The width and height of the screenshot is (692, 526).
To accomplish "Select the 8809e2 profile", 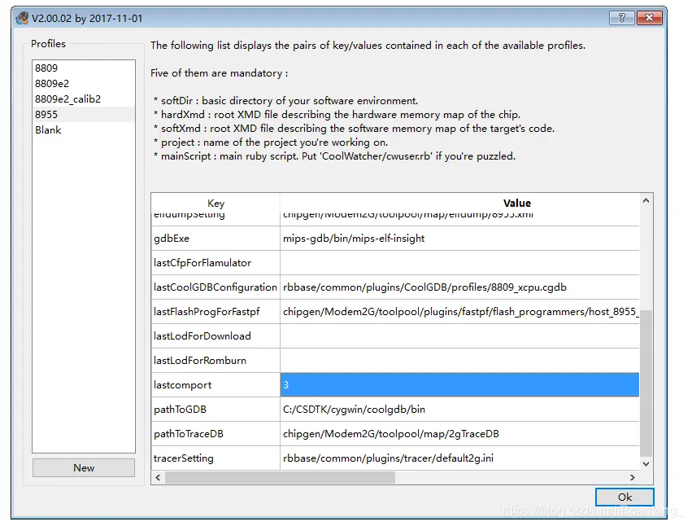I will (84, 84).
